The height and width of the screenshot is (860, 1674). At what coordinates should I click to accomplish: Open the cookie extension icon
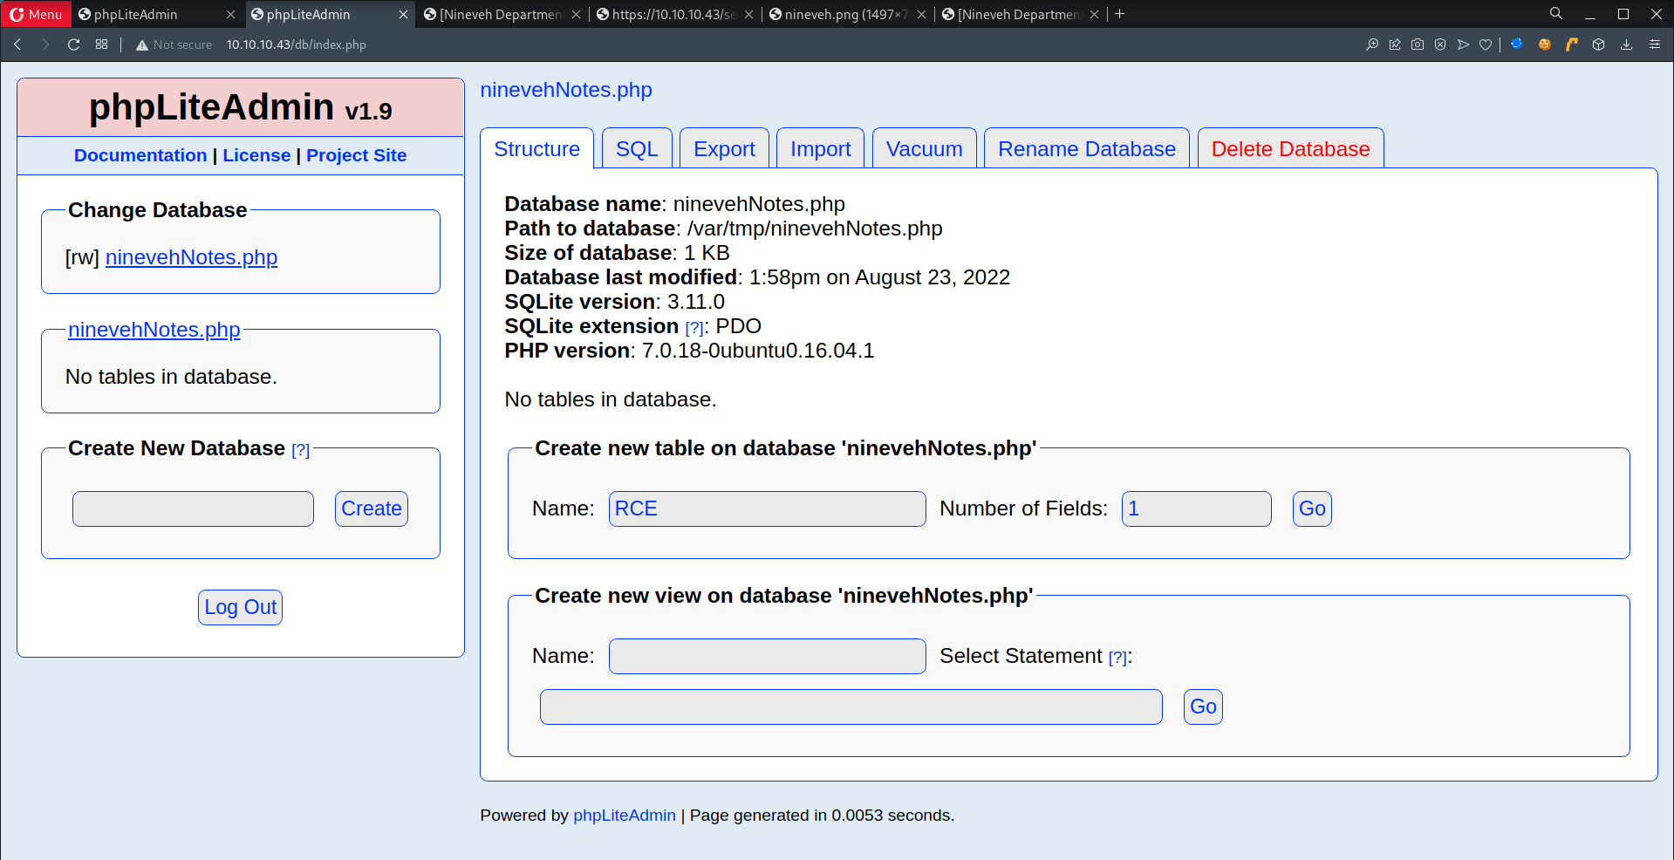1545,44
